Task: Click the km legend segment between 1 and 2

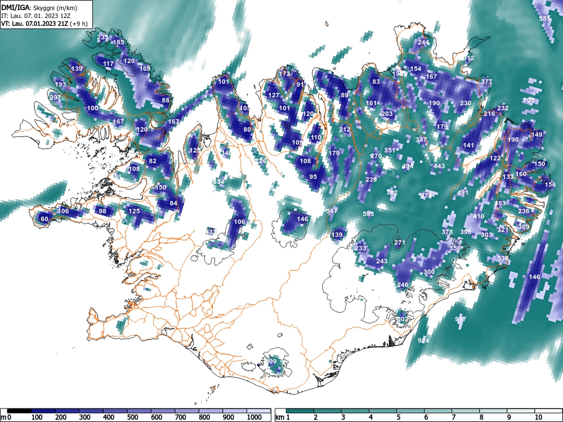Action: (x=300, y=411)
